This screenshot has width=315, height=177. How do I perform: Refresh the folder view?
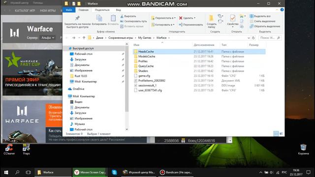[x=253, y=38]
